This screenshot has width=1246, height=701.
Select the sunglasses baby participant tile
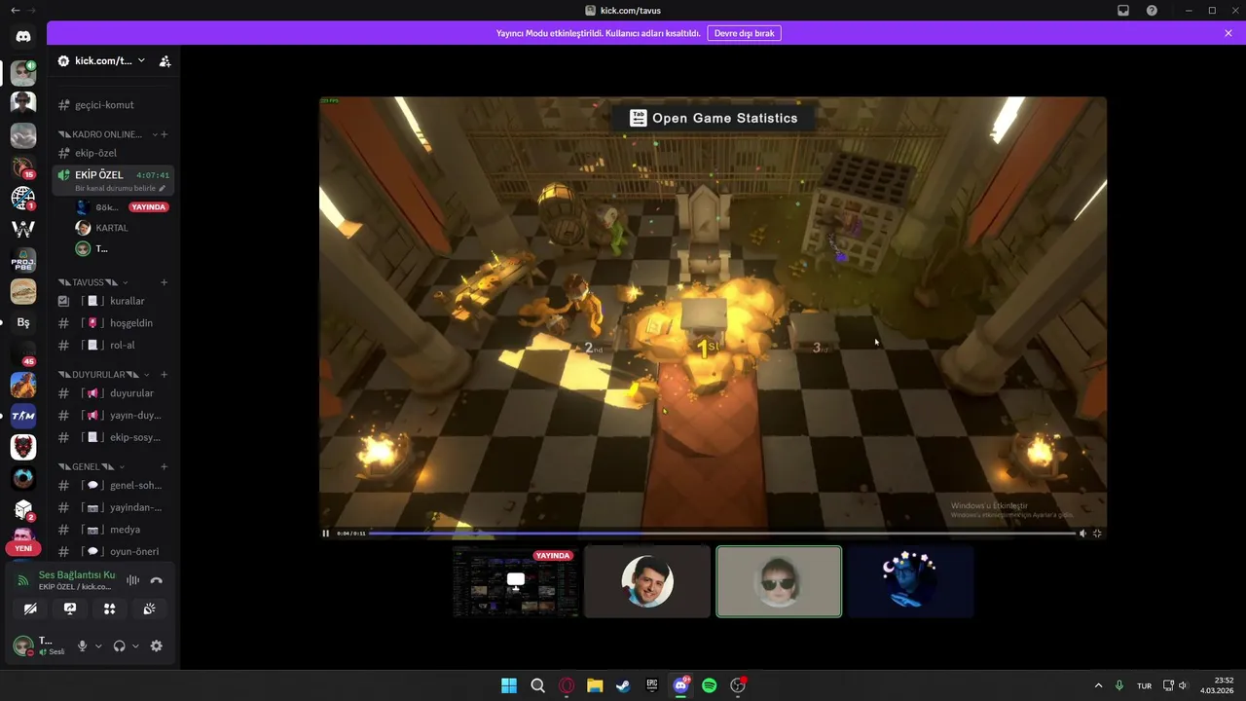tap(779, 581)
